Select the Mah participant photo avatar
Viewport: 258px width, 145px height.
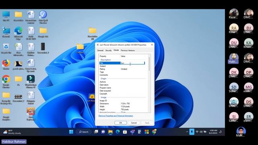(241, 132)
